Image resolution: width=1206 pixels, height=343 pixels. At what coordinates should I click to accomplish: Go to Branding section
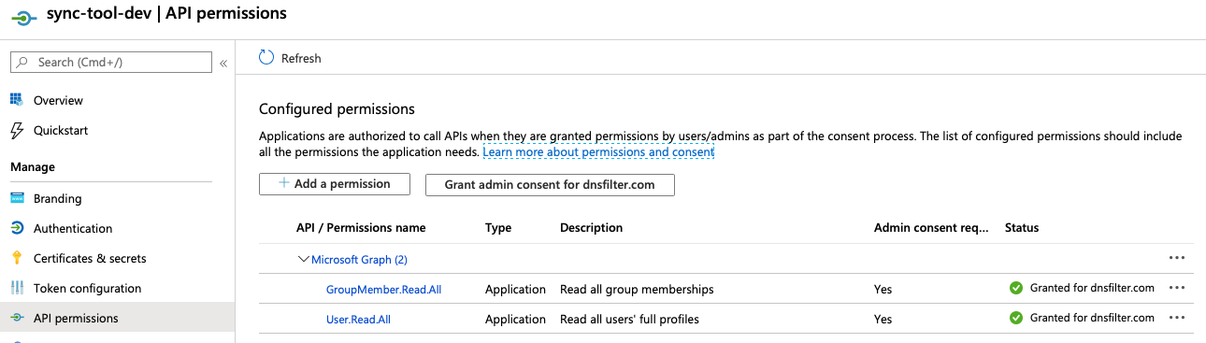click(57, 198)
